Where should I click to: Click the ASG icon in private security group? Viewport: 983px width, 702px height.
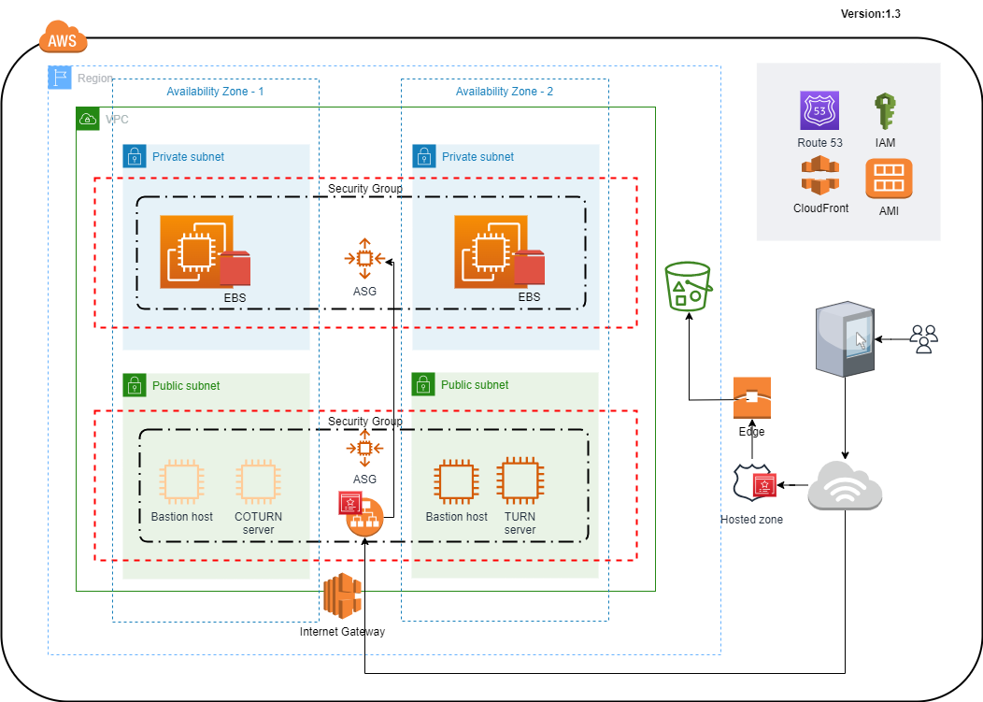pos(364,259)
